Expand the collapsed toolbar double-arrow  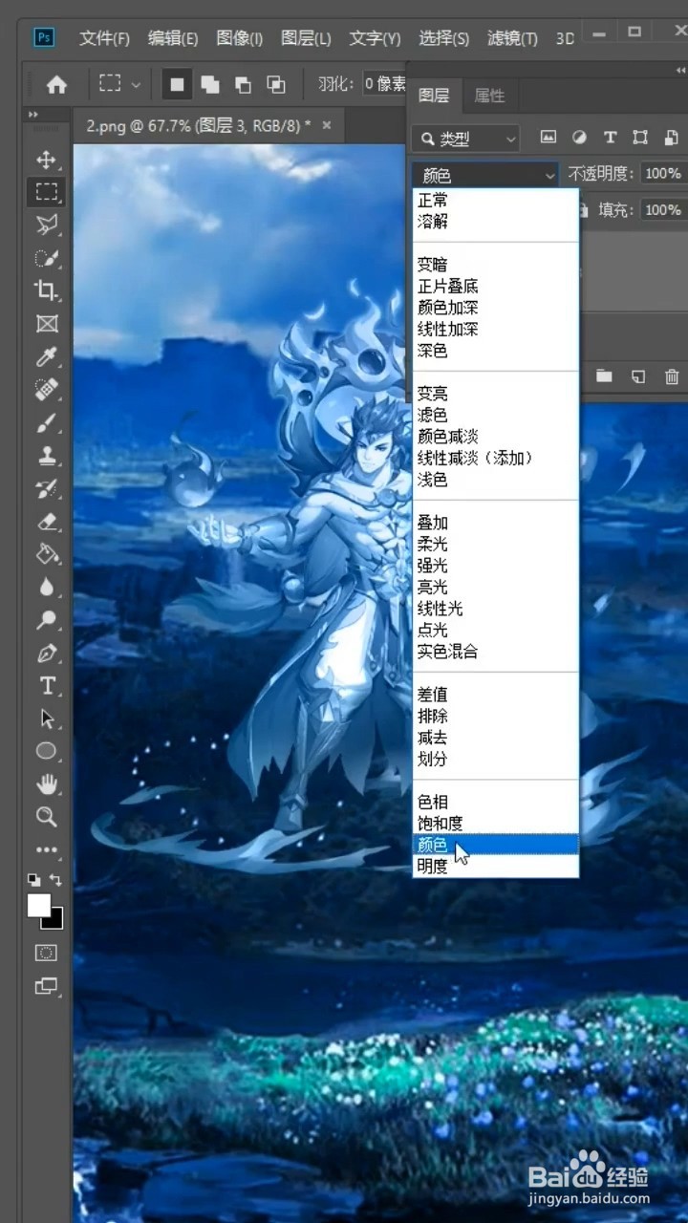pos(34,115)
